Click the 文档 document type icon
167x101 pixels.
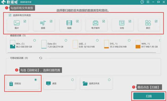click(122, 23)
